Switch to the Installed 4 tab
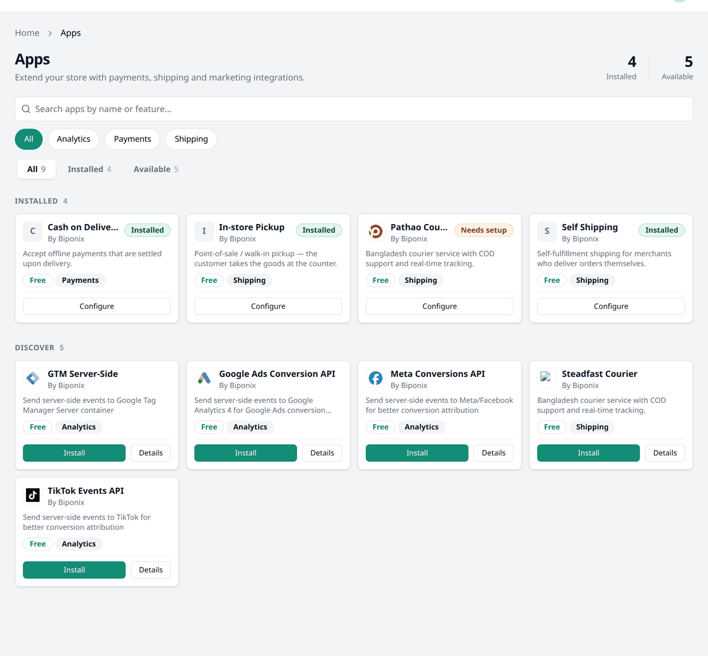 (89, 170)
